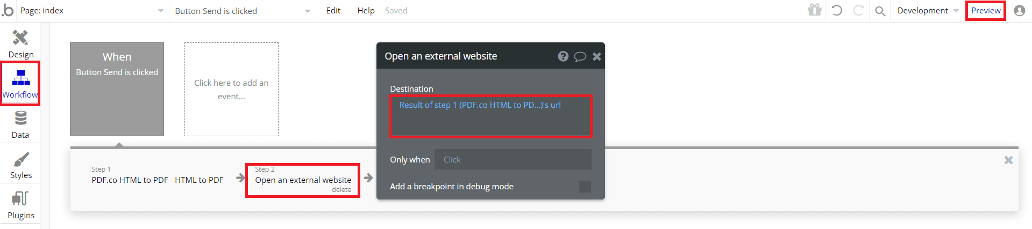Viewport: 1032px width, 229px height.
Task: Open the Styles section
Action: 20,165
